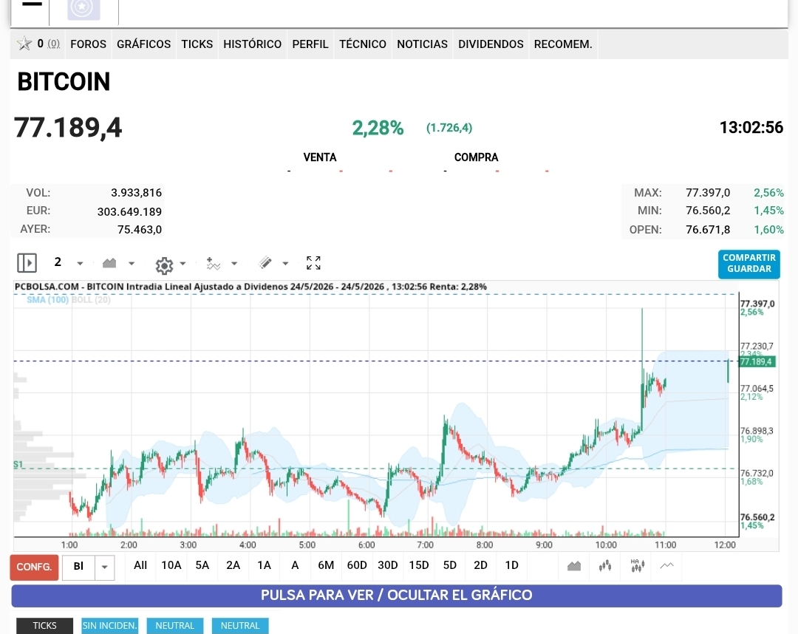The image size is (798, 634).
Task: Click the OPEN value 76.671,8
Action: [707, 230]
